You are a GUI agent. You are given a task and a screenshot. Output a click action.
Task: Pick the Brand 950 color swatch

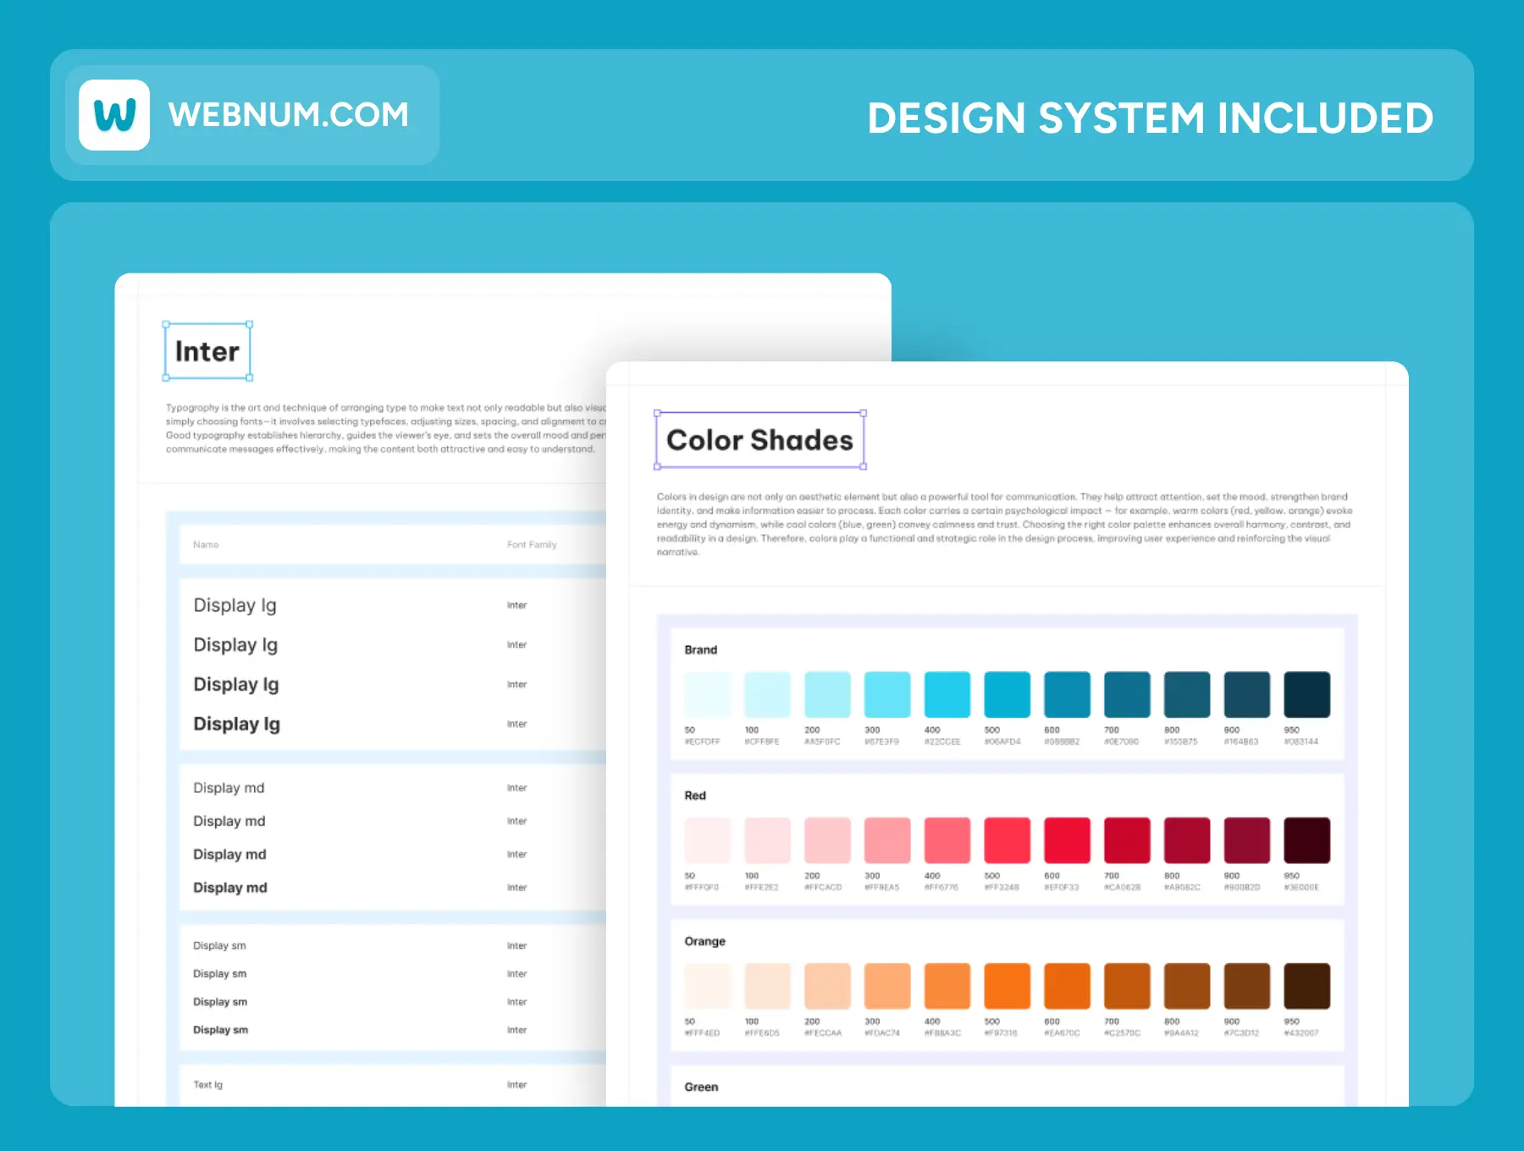(x=1306, y=694)
